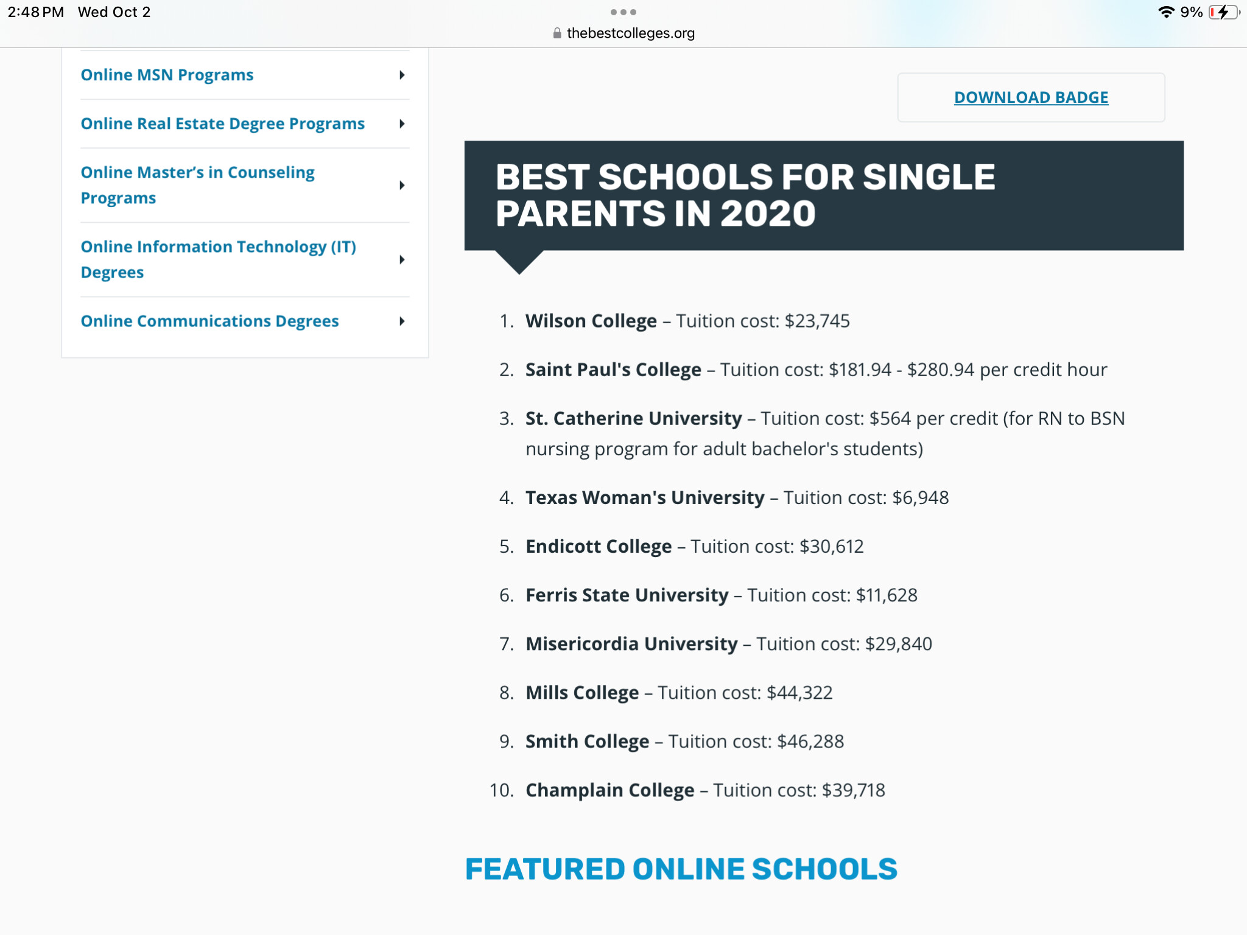Open Online Master's in Counseling Programs link
This screenshot has width=1247, height=935.
197,185
